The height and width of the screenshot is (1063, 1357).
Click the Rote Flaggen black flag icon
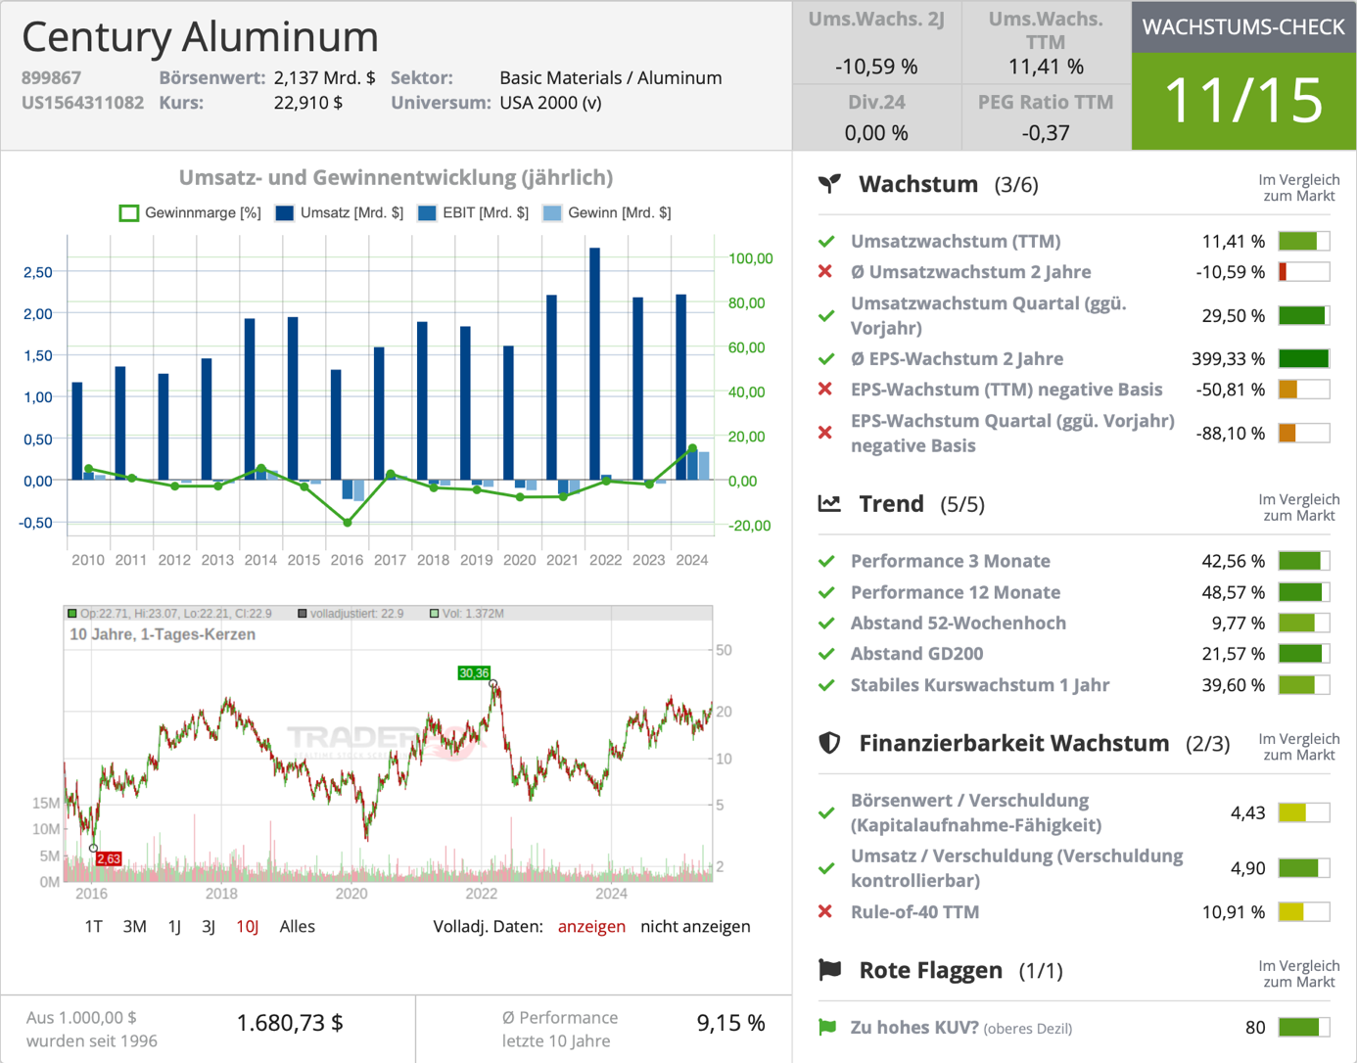tap(829, 970)
